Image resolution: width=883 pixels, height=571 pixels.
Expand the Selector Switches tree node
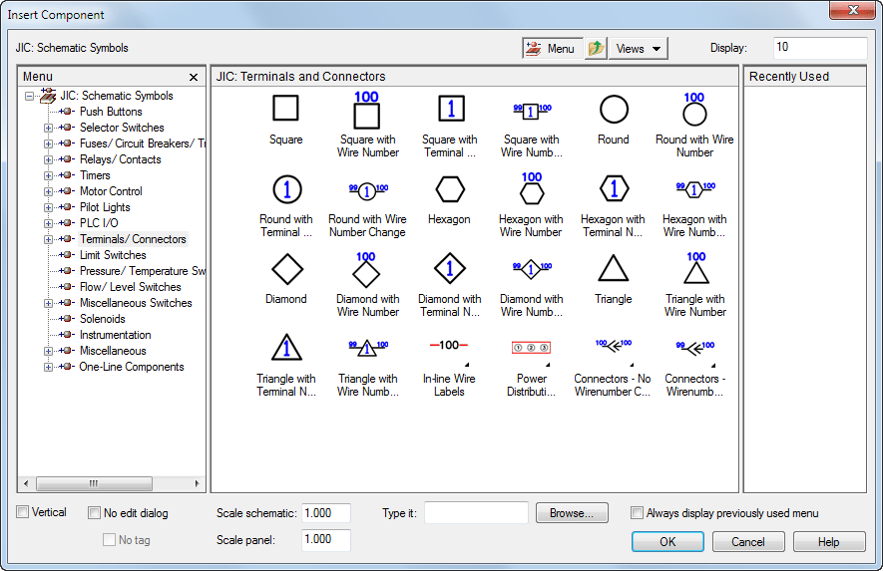pyautogui.click(x=48, y=128)
